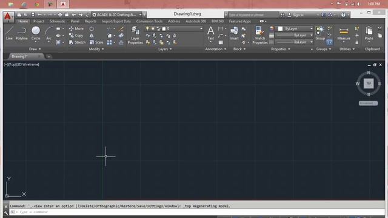Switch to the Panel ribbon tab
388x218 pixels.
click(x=75, y=21)
